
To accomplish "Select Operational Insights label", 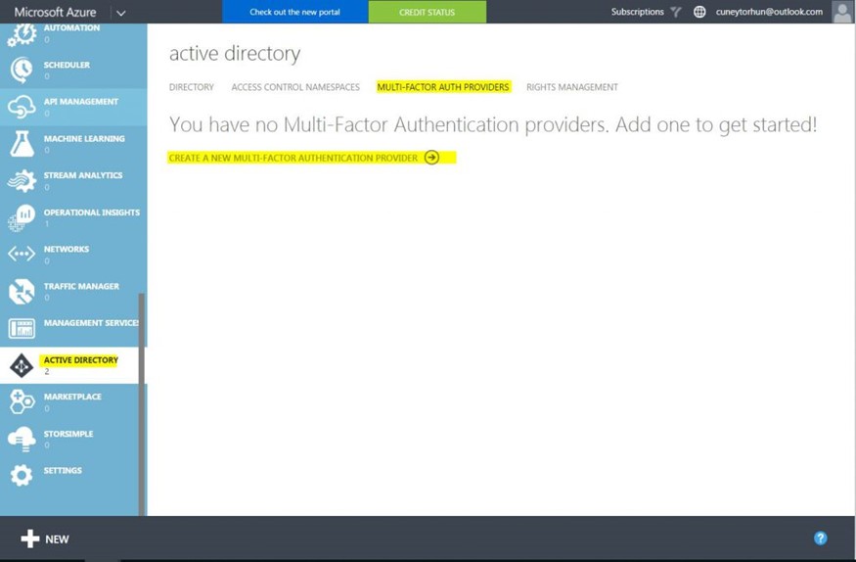I will tap(92, 211).
